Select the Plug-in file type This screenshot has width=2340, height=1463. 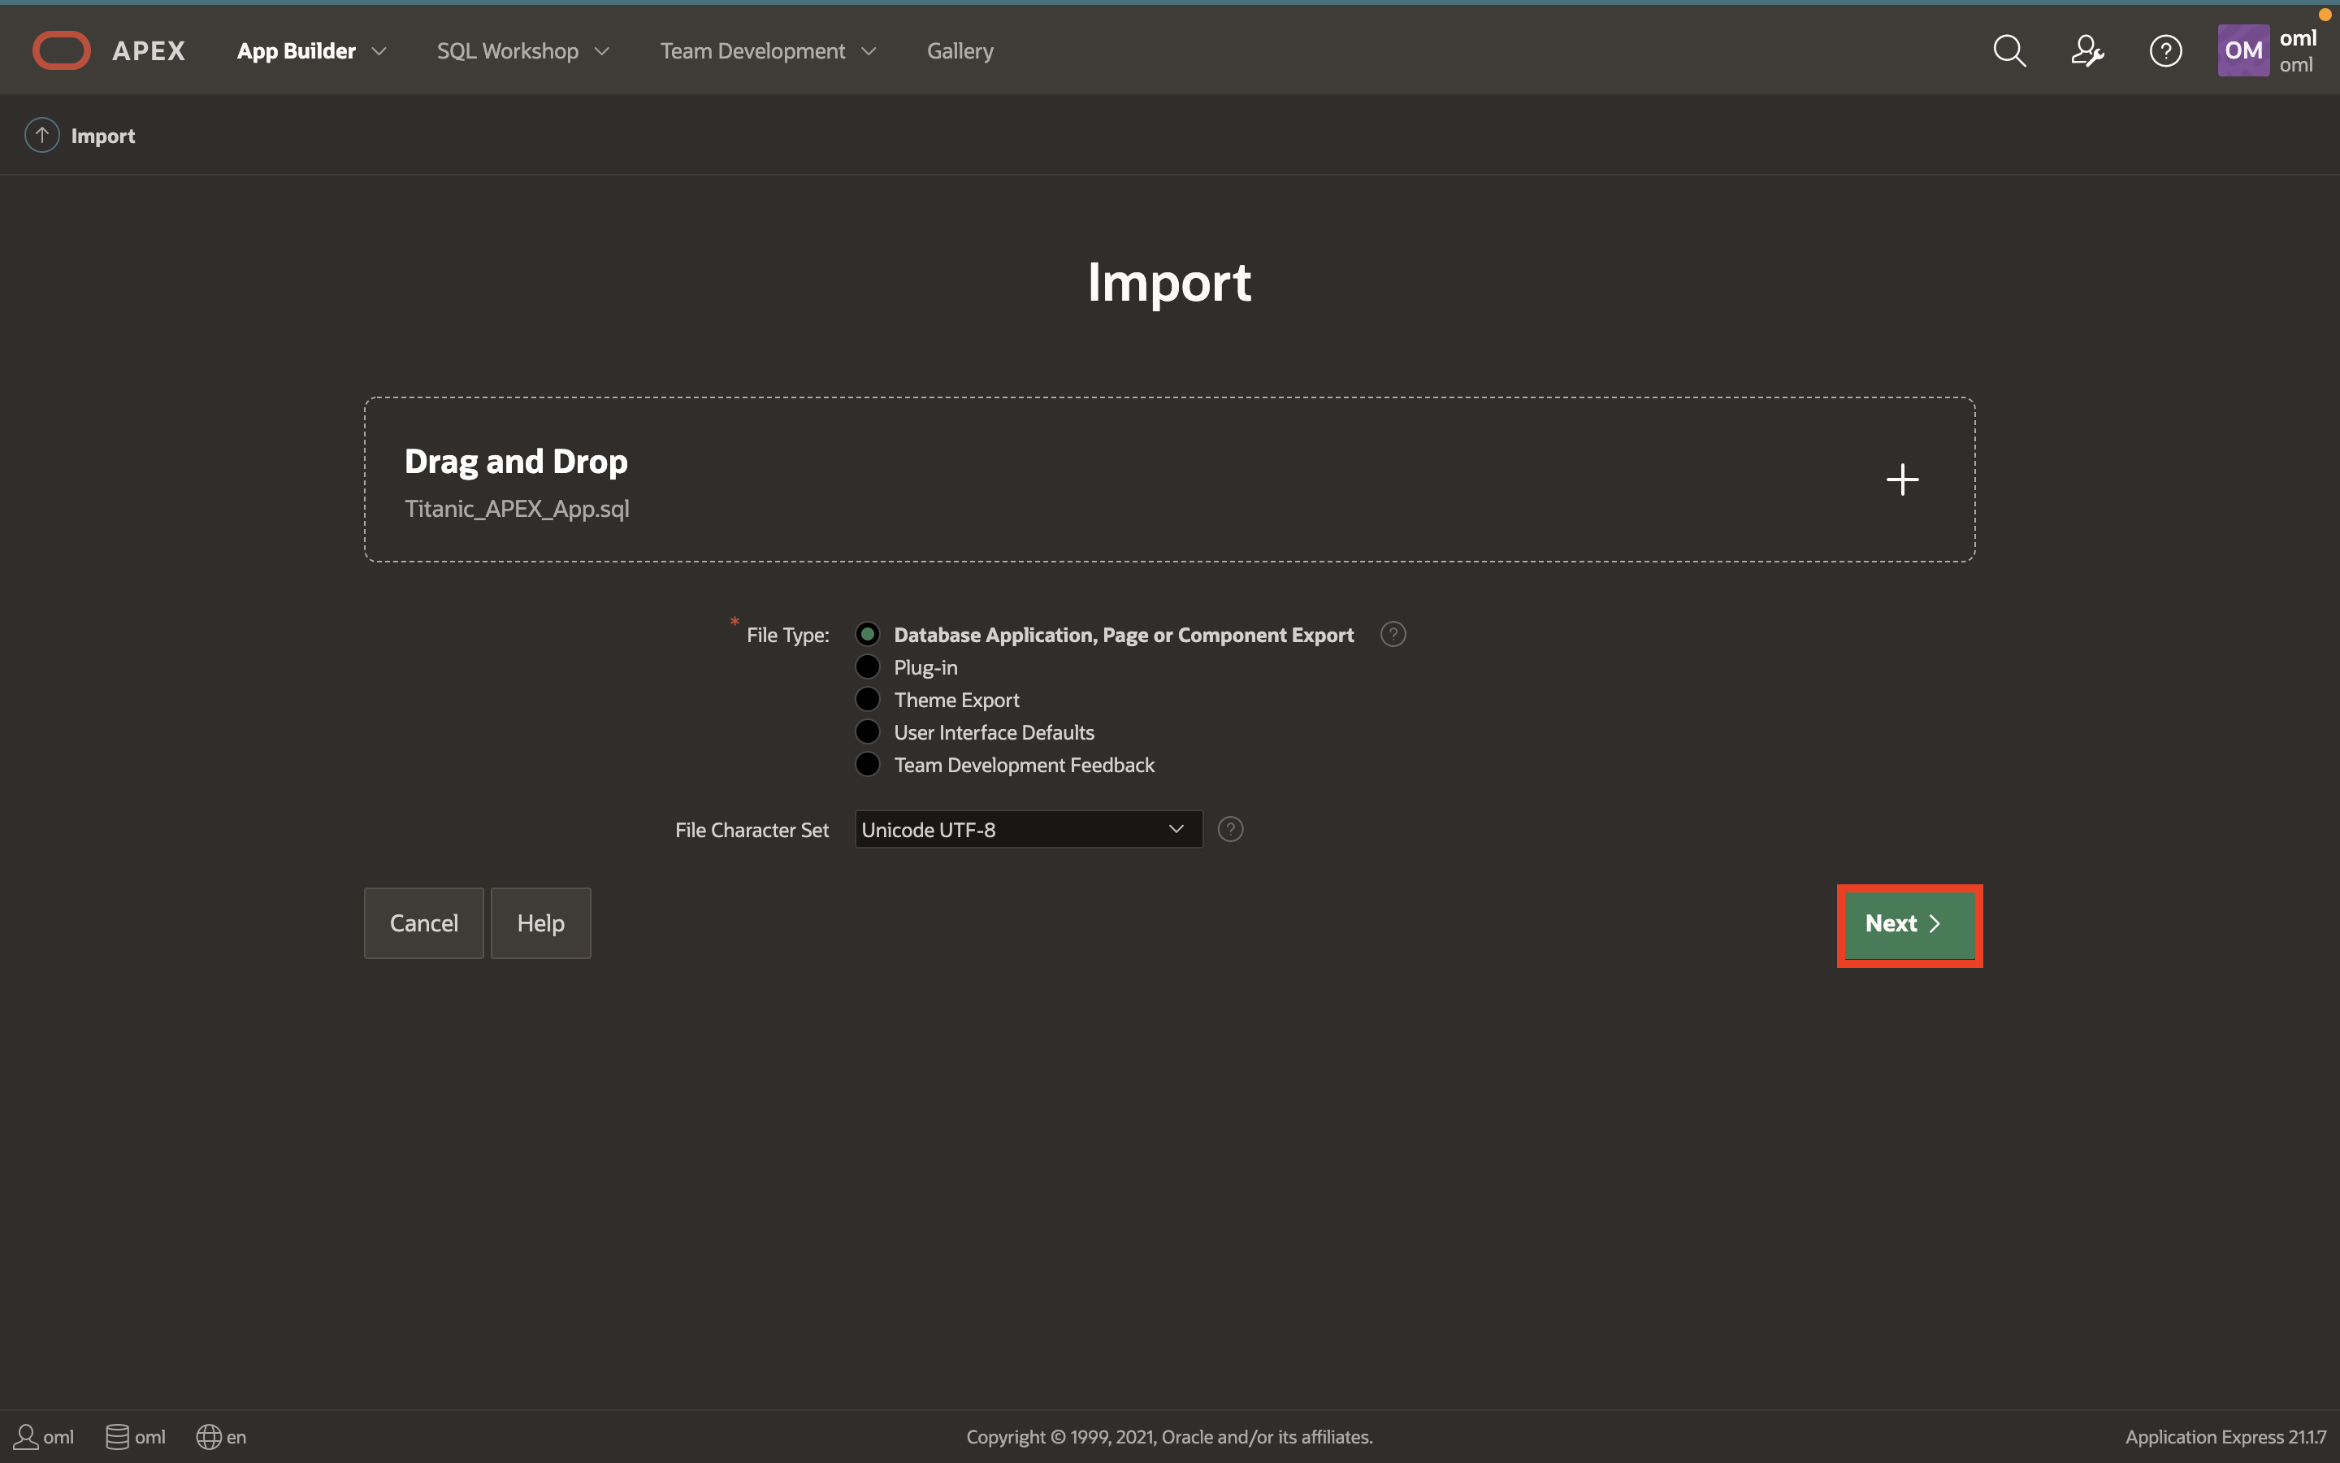click(868, 666)
